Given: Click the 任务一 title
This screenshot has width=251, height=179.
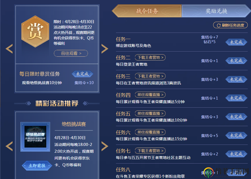Looking at the screenshot, I should pos(123,39).
